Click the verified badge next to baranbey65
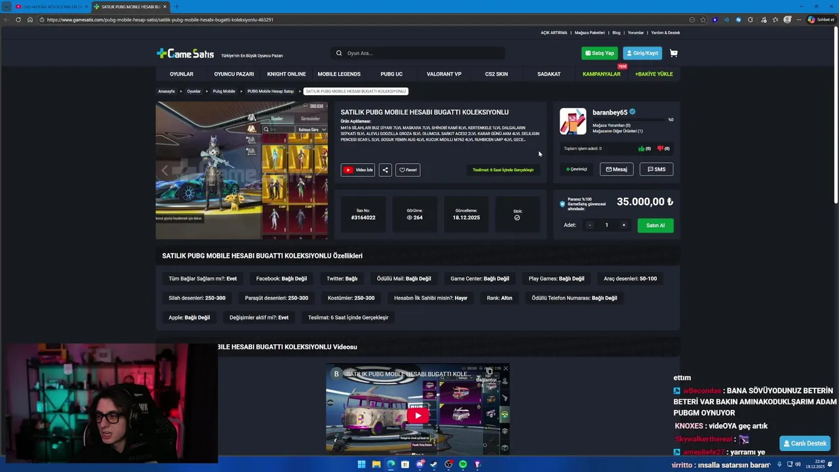839x472 pixels. click(x=633, y=112)
